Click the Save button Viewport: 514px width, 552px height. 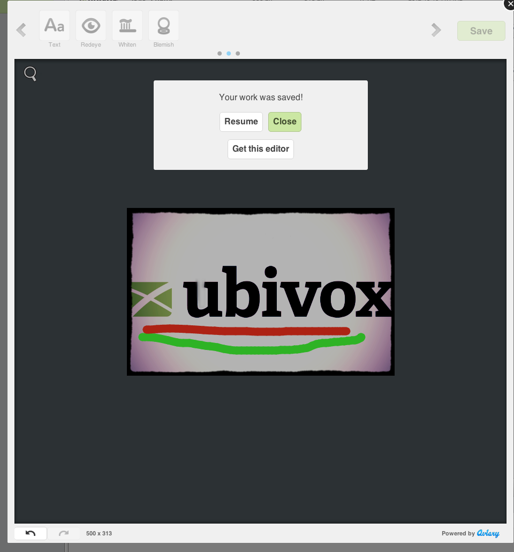point(481,31)
